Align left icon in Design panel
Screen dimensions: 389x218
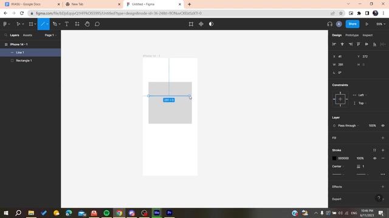(x=334, y=44)
